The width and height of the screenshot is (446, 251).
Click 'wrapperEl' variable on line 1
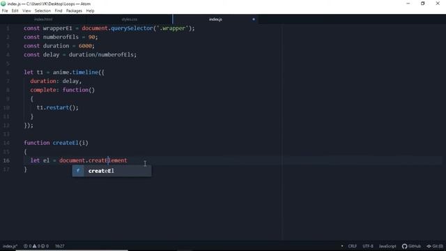pos(57,28)
